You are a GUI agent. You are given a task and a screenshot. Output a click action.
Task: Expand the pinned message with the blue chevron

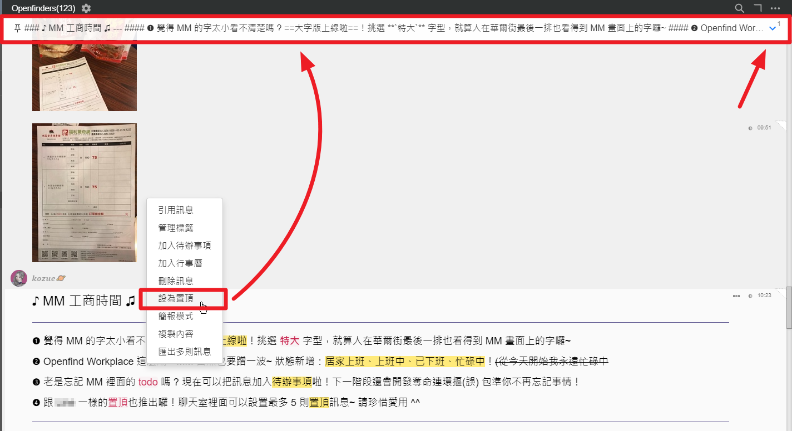(772, 28)
